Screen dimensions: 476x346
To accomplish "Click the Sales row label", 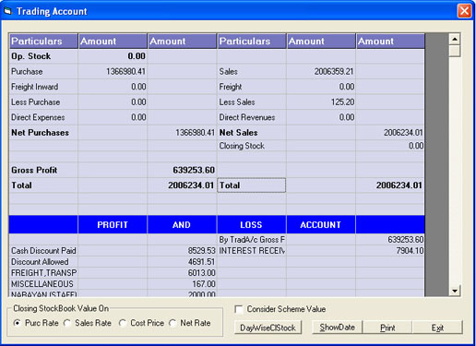I will tap(228, 71).
